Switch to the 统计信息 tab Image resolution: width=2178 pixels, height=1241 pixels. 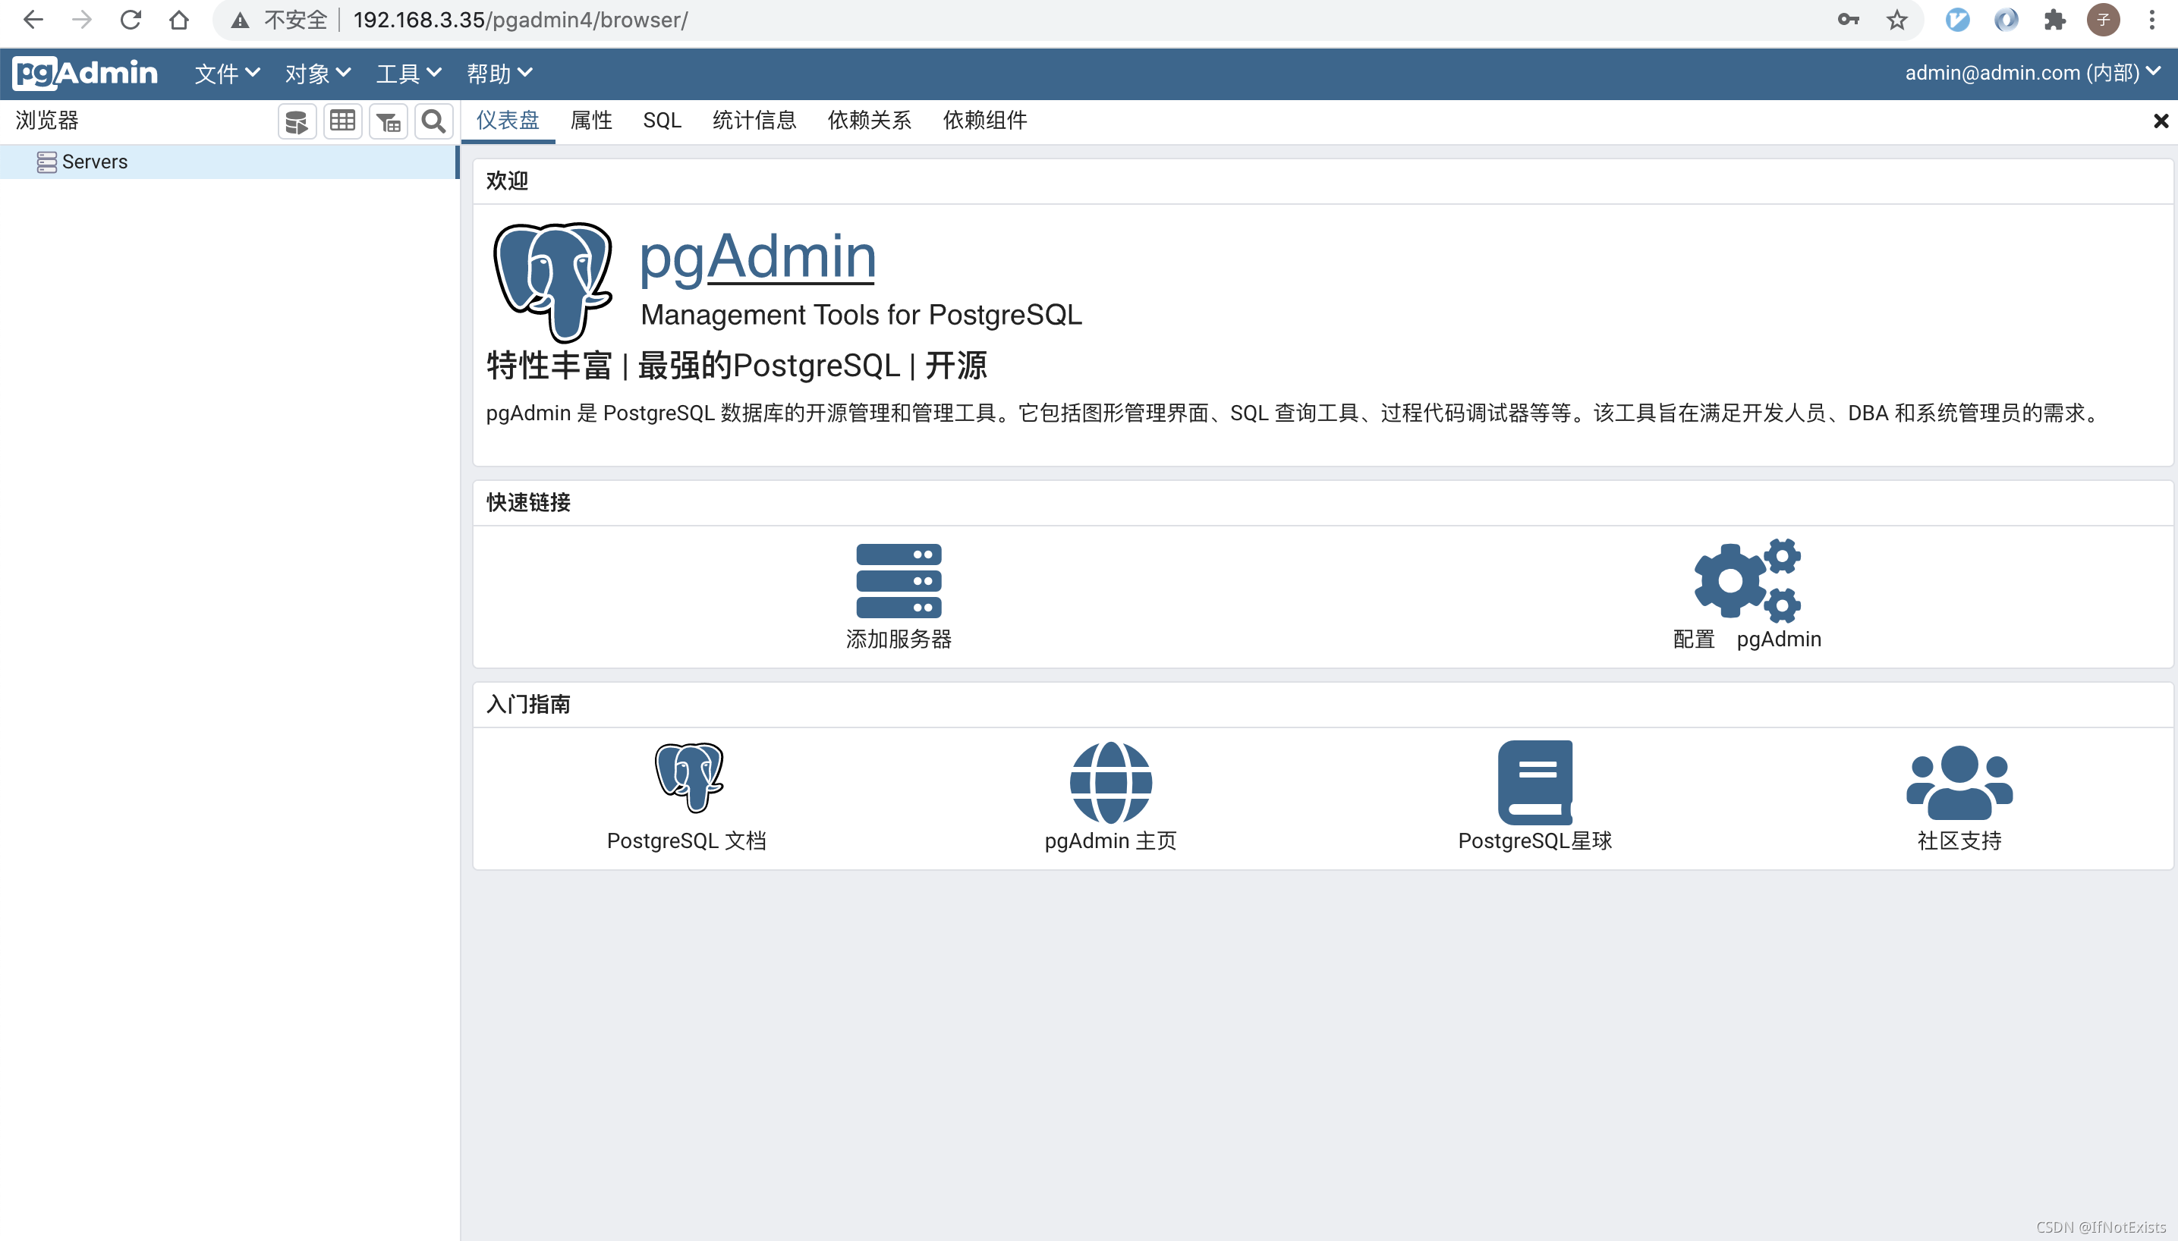point(754,121)
